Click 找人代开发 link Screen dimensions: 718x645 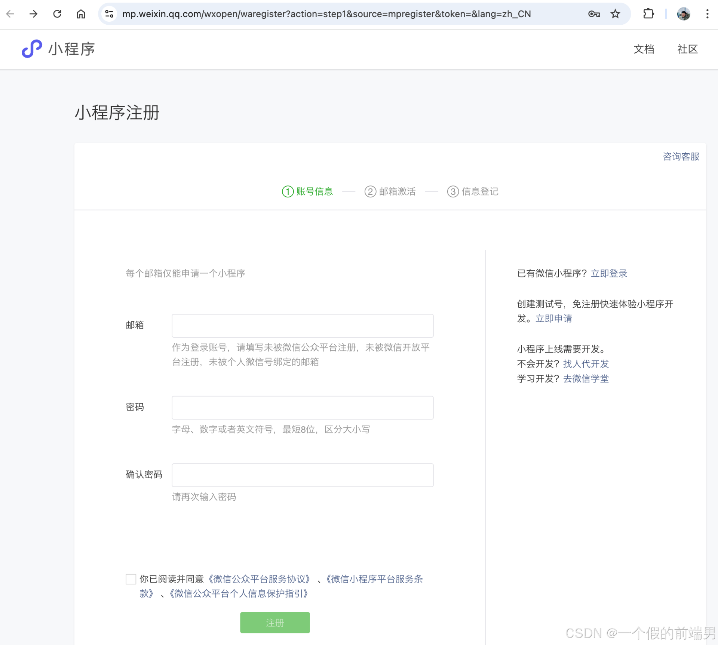pyautogui.click(x=586, y=364)
